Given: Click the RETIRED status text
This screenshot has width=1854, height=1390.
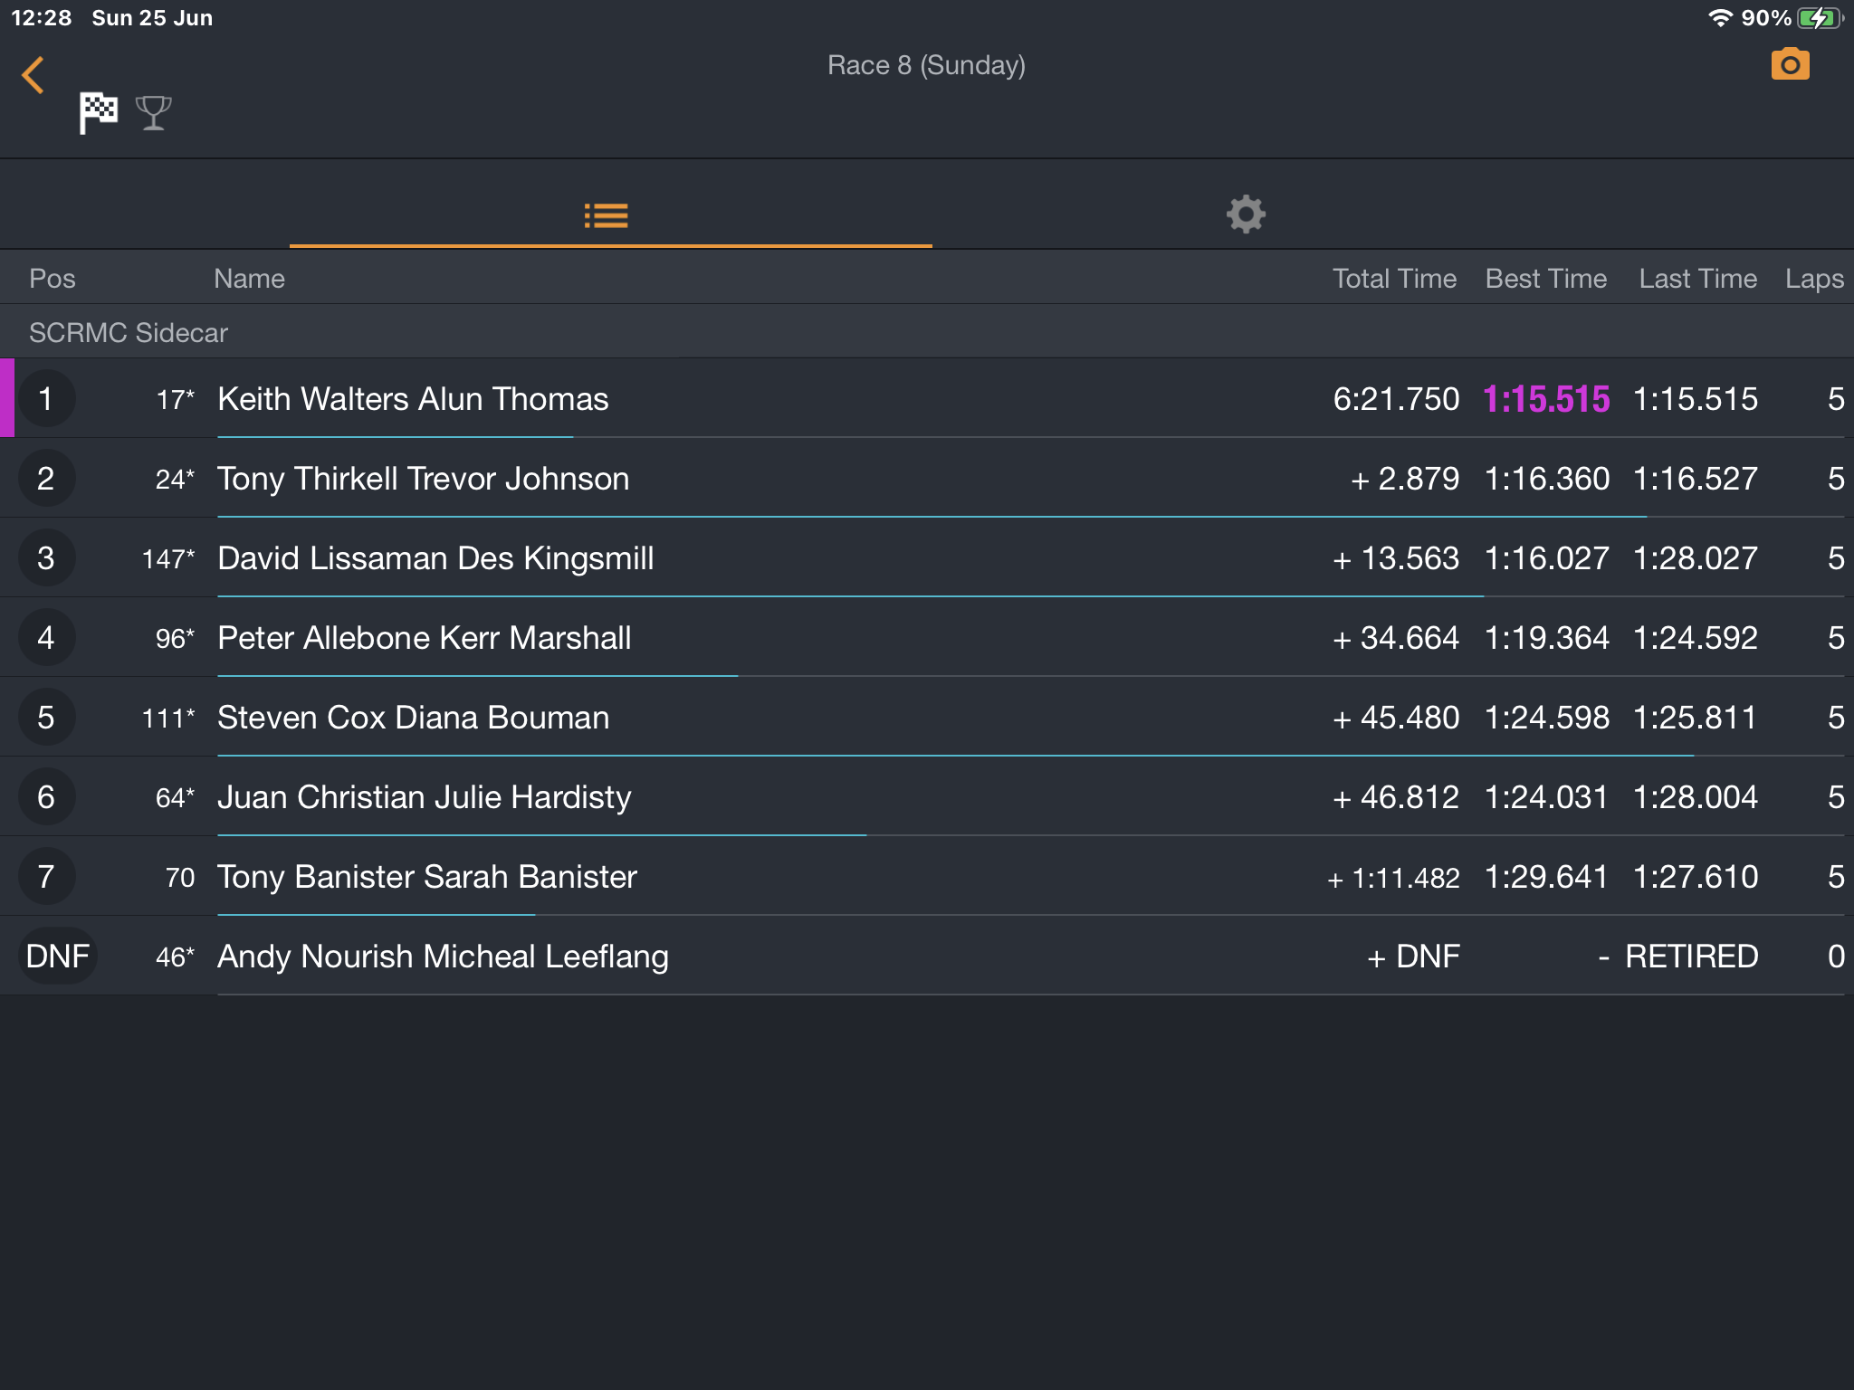Looking at the screenshot, I should click(1691, 957).
